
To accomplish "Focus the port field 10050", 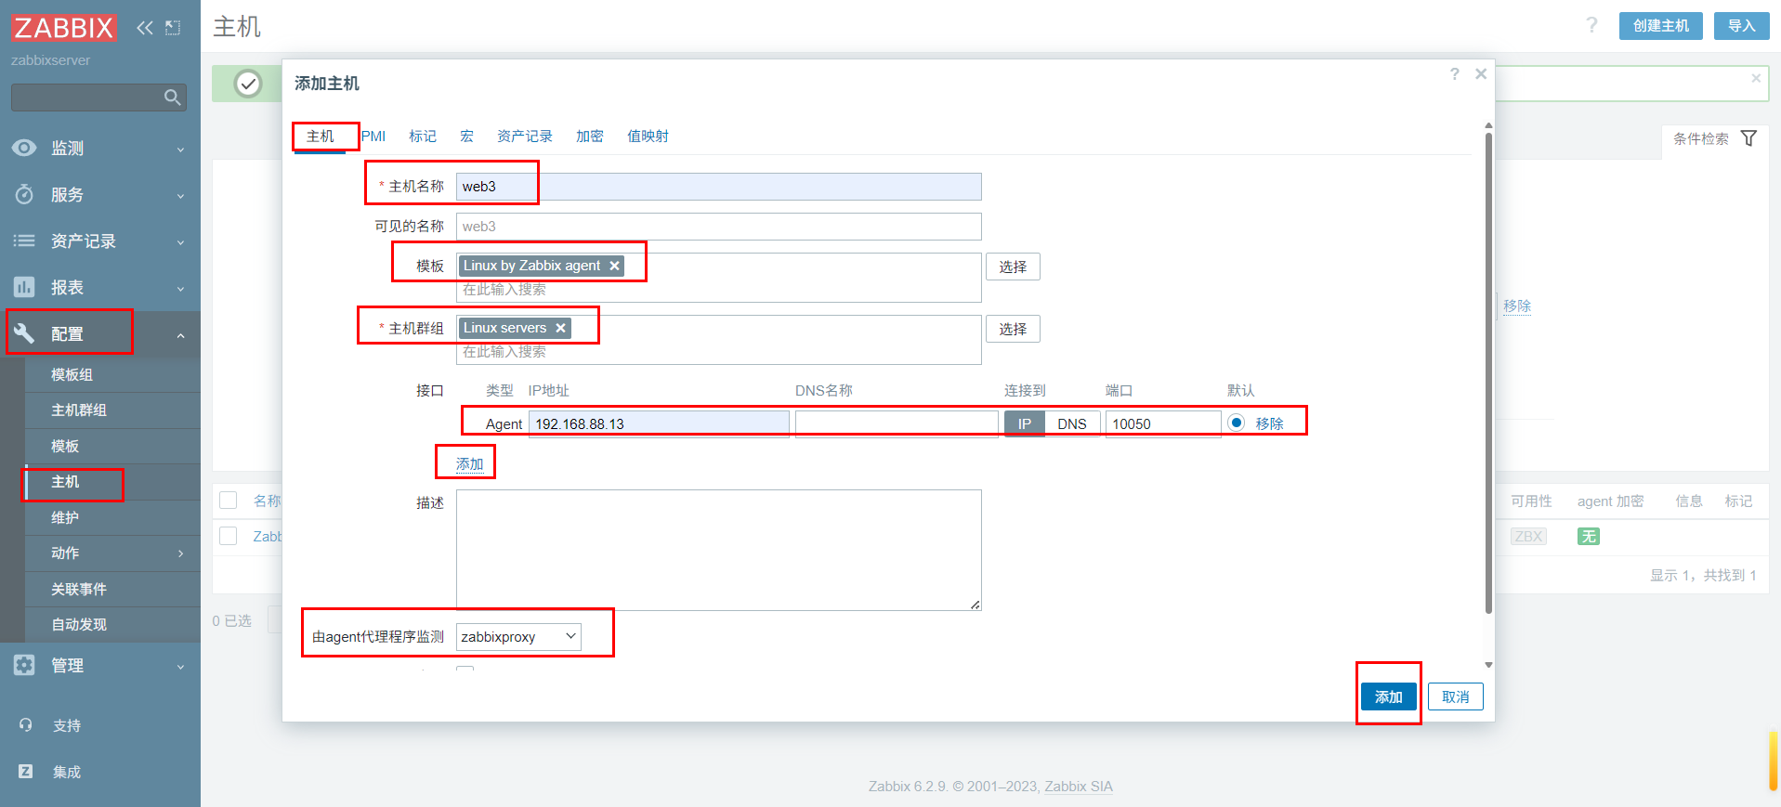I will click(x=1163, y=423).
